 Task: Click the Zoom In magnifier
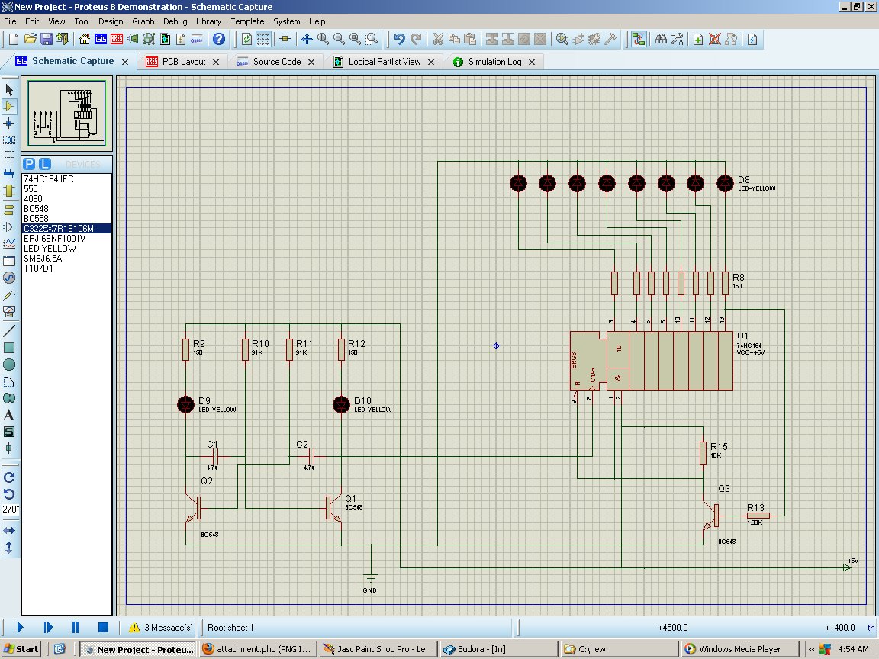(x=323, y=39)
